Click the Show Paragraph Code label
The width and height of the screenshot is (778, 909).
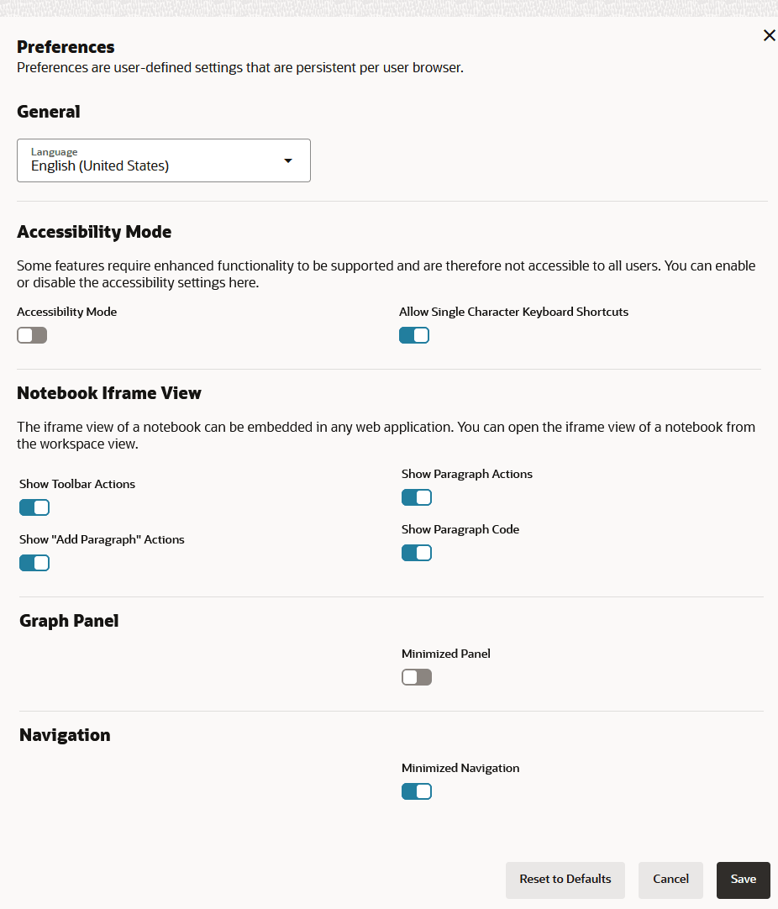point(460,529)
